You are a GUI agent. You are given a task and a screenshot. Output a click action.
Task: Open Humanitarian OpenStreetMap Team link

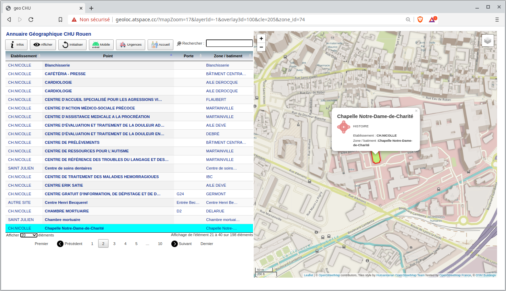pos(400,275)
